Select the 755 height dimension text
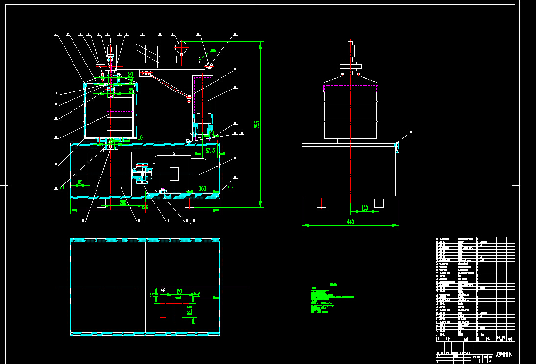This screenshot has width=536, height=364. click(x=257, y=124)
